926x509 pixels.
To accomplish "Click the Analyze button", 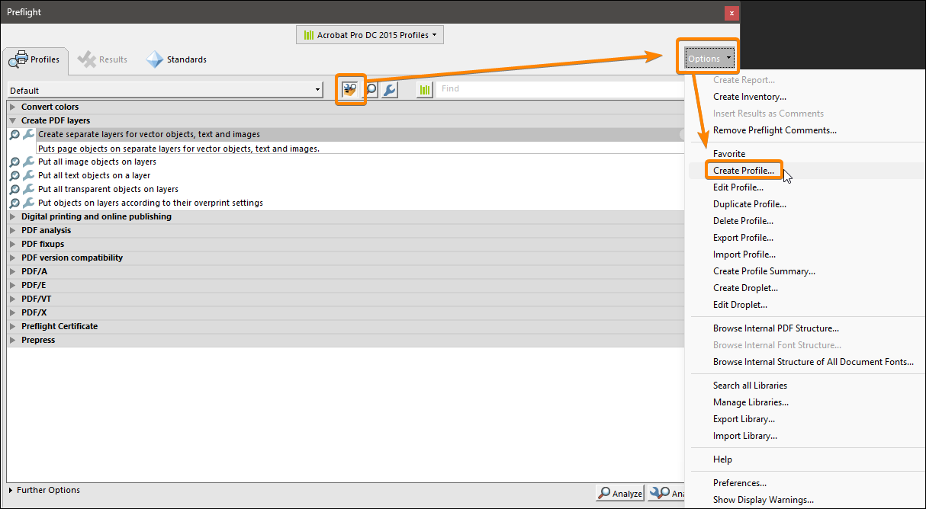I will 619,493.
